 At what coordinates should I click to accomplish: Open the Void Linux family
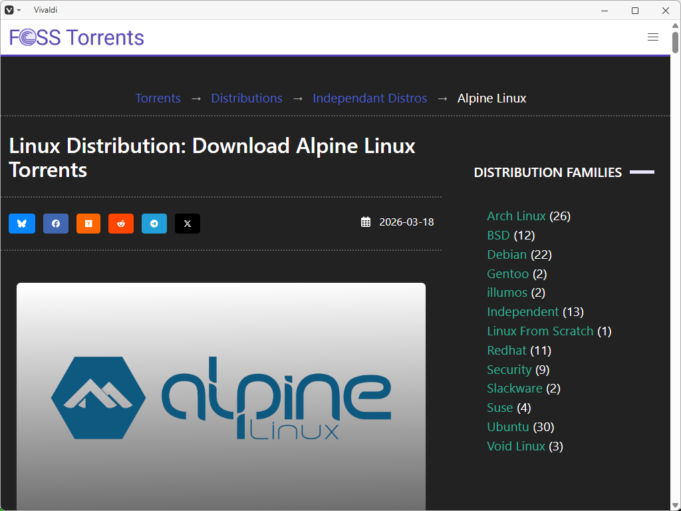pyautogui.click(x=515, y=446)
